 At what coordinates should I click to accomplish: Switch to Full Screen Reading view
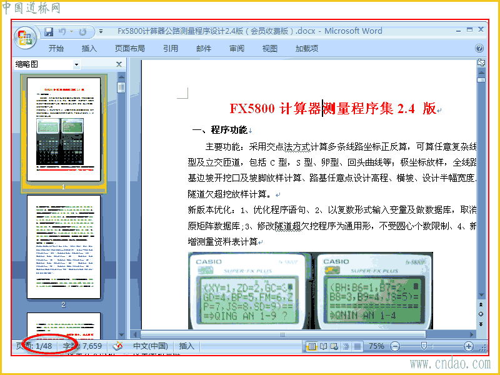pyautogui.click(x=323, y=346)
